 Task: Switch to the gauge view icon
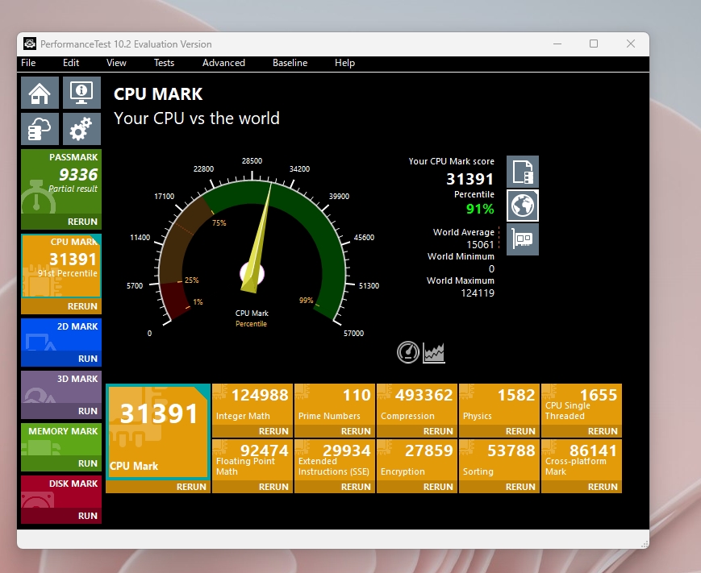[x=407, y=352]
